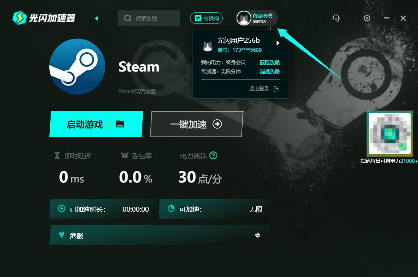Viewport: 418px width, 277px height.
Task: Click the logout exit arrow icon
Action: pyautogui.click(x=276, y=89)
